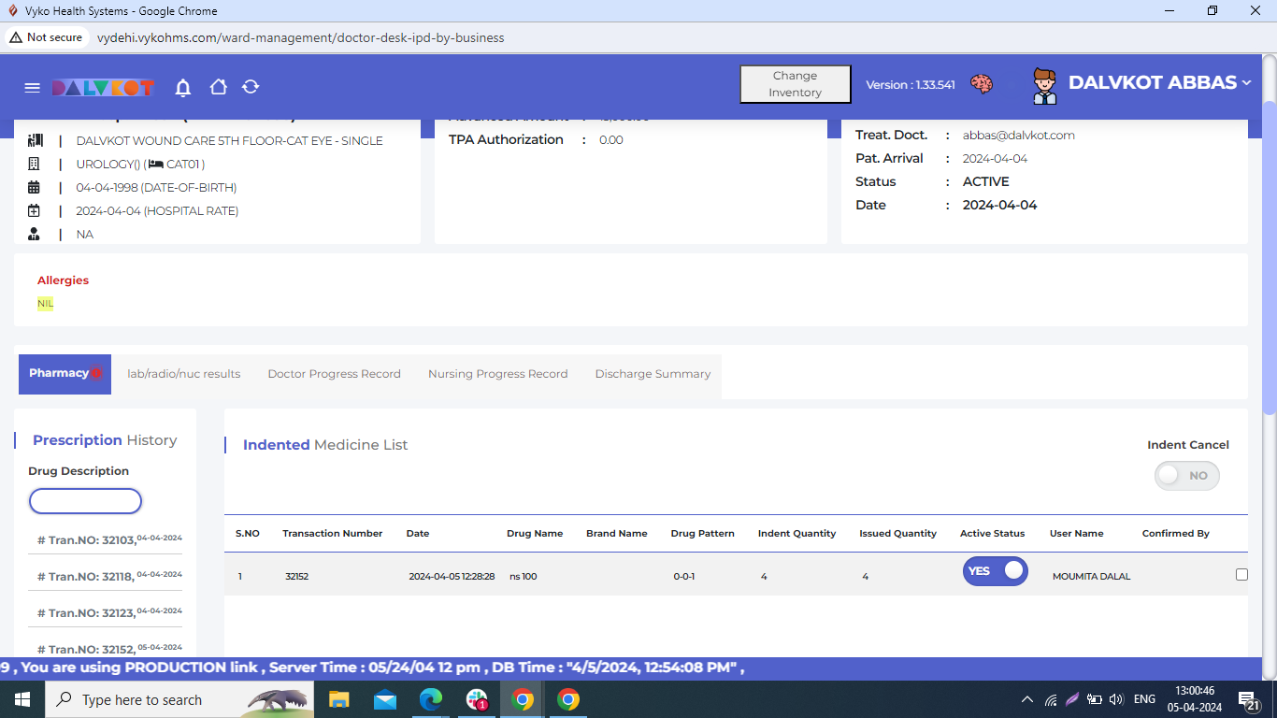Open the hamburger navigation menu
The height and width of the screenshot is (718, 1277).
[32, 87]
